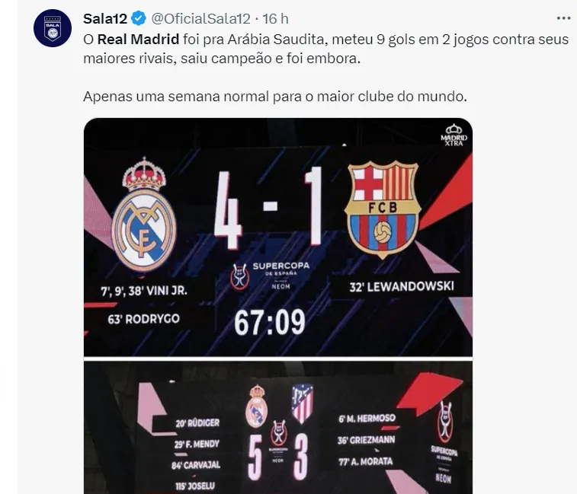Click the FC Barcelona crest in image
577x494 pixels.
coord(383,209)
